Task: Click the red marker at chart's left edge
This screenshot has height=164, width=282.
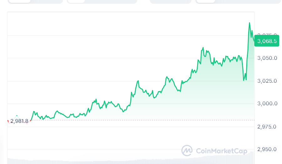Action: [x=8, y=121]
